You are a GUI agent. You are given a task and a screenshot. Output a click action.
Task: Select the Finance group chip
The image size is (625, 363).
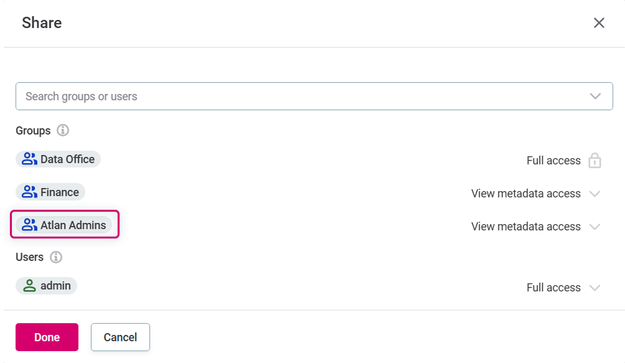tap(50, 192)
